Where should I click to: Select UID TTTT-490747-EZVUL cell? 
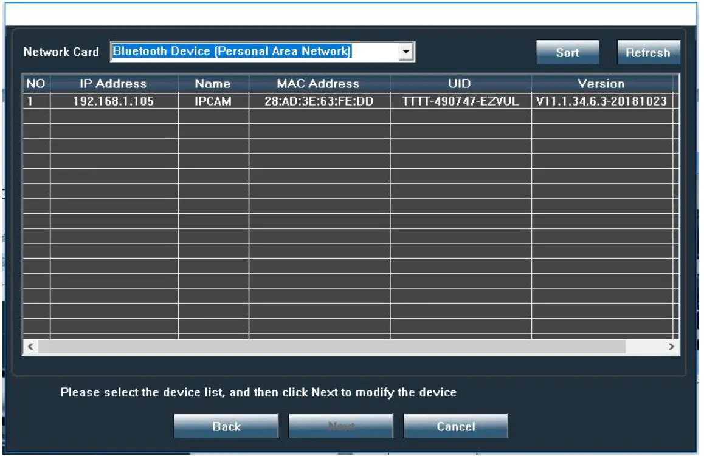coord(460,101)
